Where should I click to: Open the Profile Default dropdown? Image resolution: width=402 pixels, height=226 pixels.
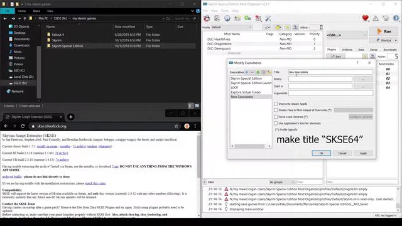[x=232, y=27]
